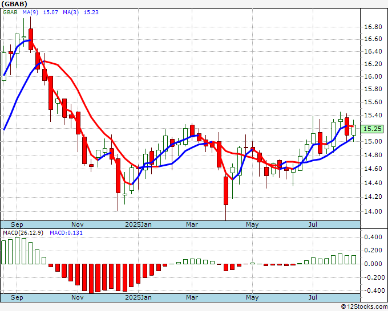Click Nov on the price chart time axis
Screen dimensions: 388x311
pyautogui.click(x=78, y=224)
